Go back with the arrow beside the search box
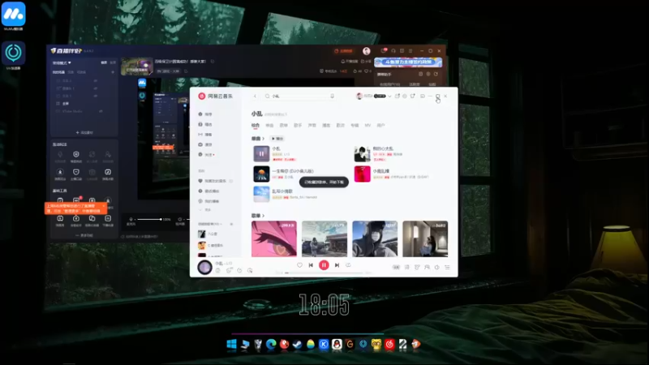 (x=255, y=96)
